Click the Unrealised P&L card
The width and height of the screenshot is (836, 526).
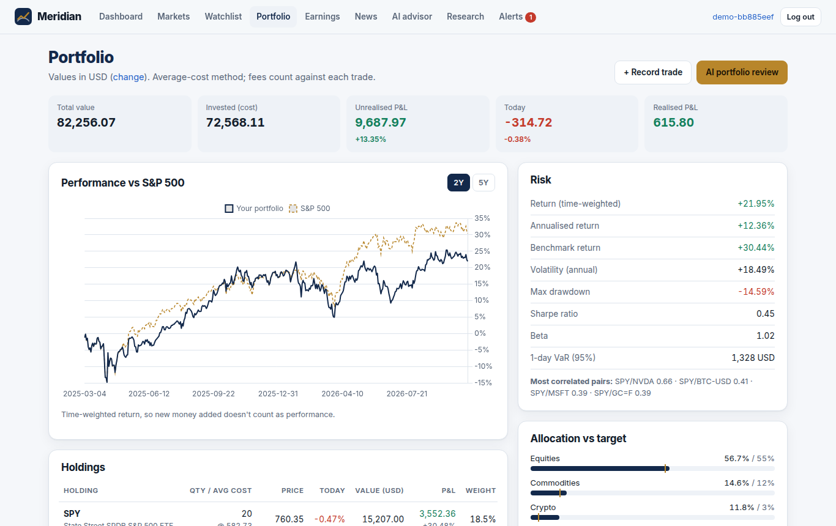click(x=418, y=124)
